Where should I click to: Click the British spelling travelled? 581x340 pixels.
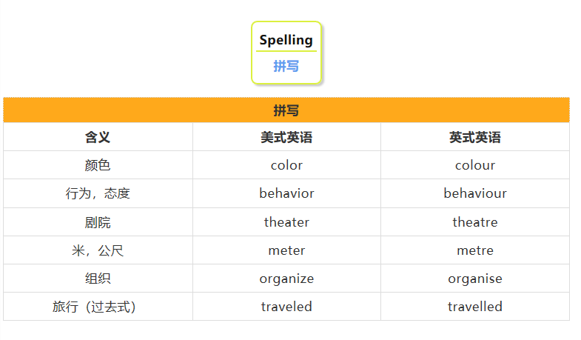click(x=475, y=307)
